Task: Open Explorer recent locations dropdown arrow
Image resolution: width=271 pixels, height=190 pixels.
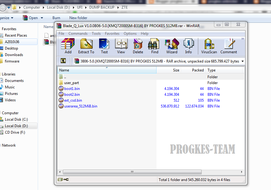Action: pyautogui.click(x=9, y=7)
